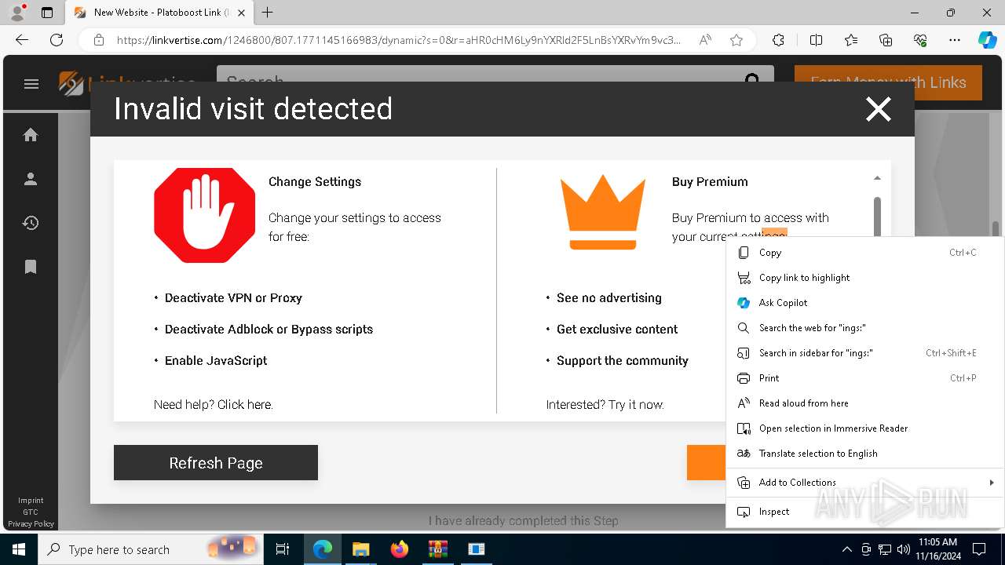Open the tab actions menu icon
Screen dimensions: 1005x565
[47, 13]
